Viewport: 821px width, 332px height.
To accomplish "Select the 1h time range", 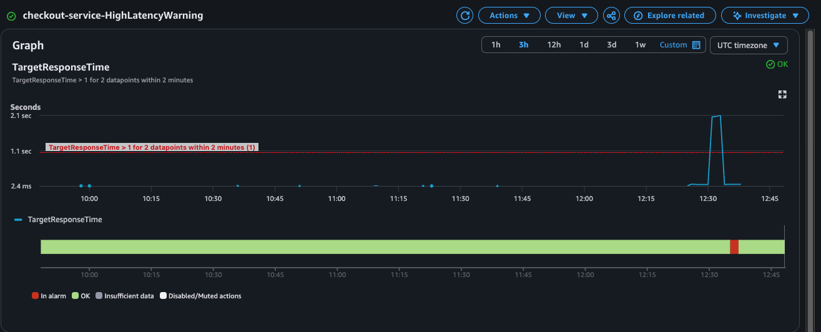I will [496, 45].
